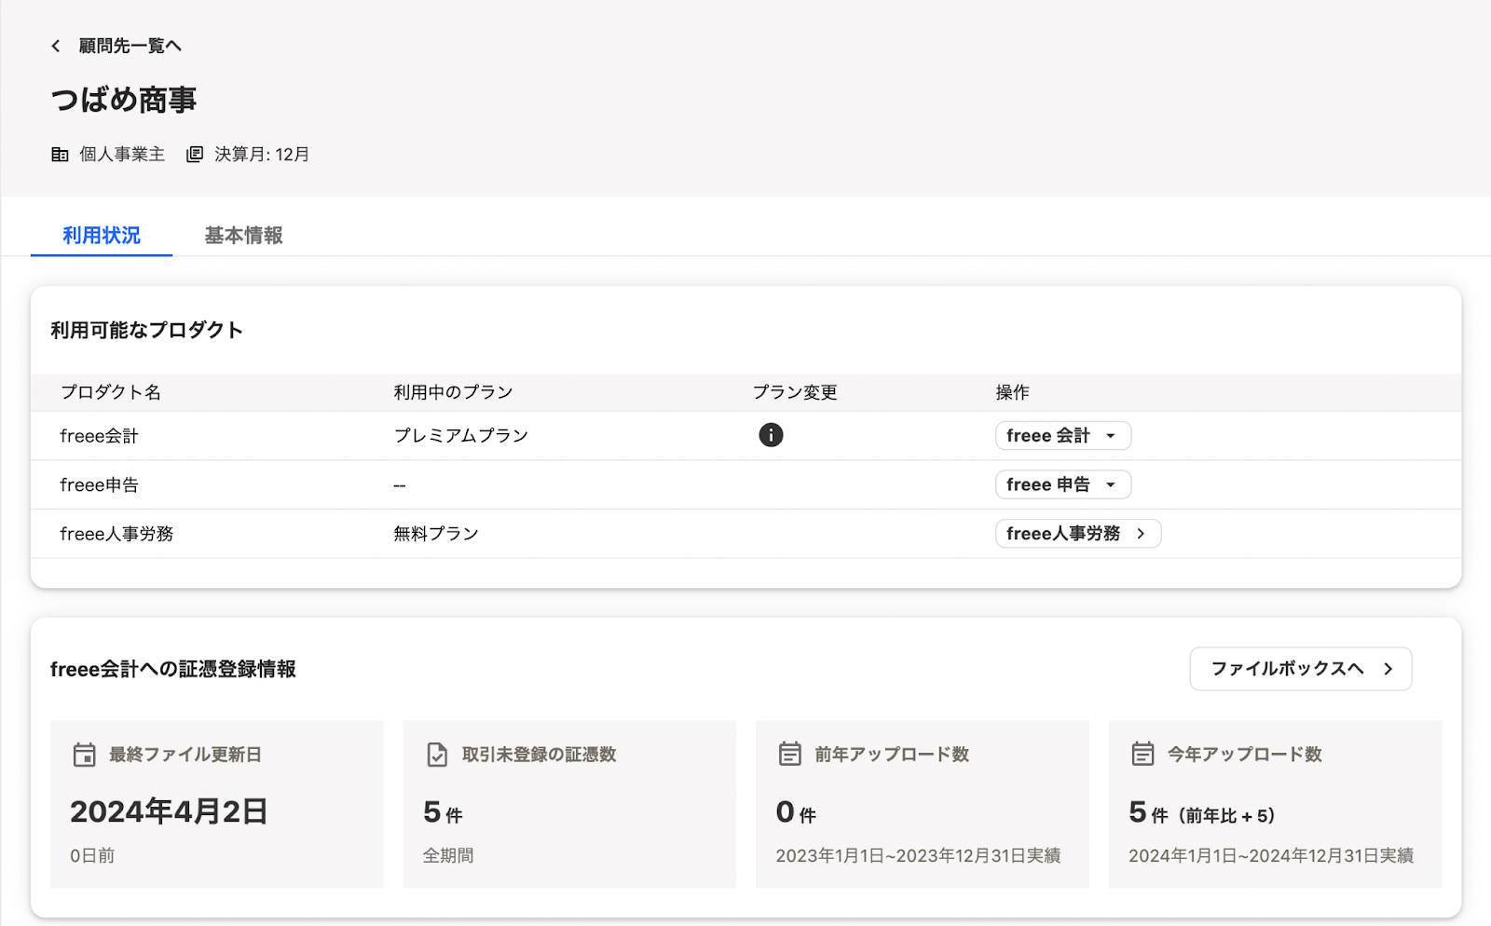Switch to the 基本情報 tab
The image size is (1491, 926).
243,236
